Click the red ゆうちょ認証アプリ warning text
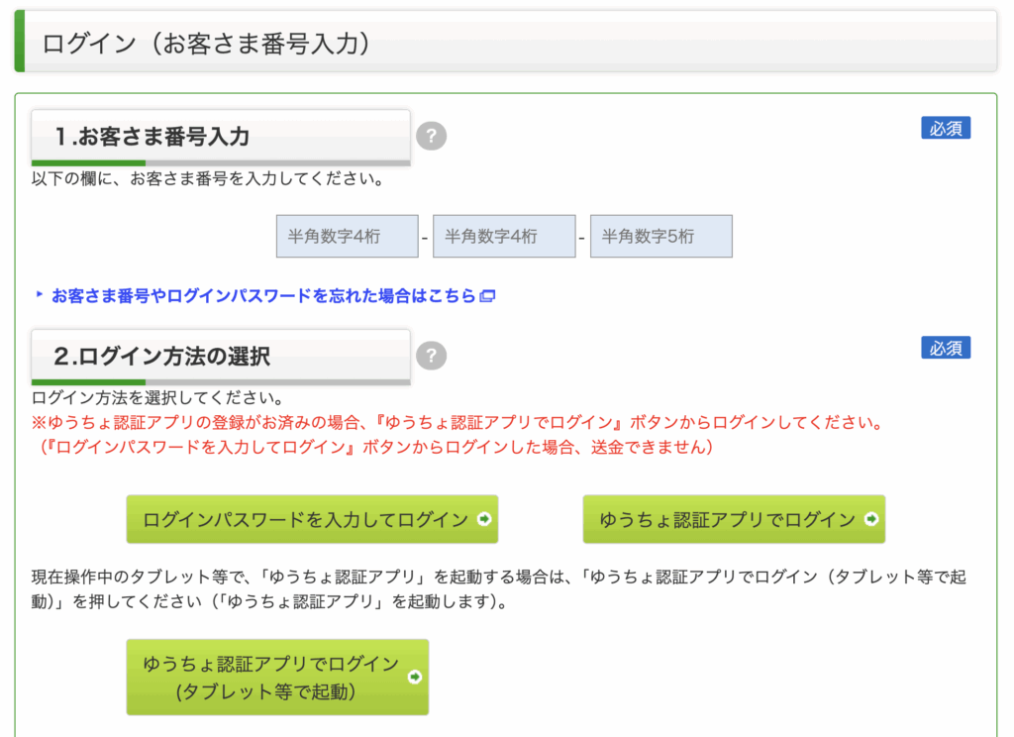 tap(456, 424)
